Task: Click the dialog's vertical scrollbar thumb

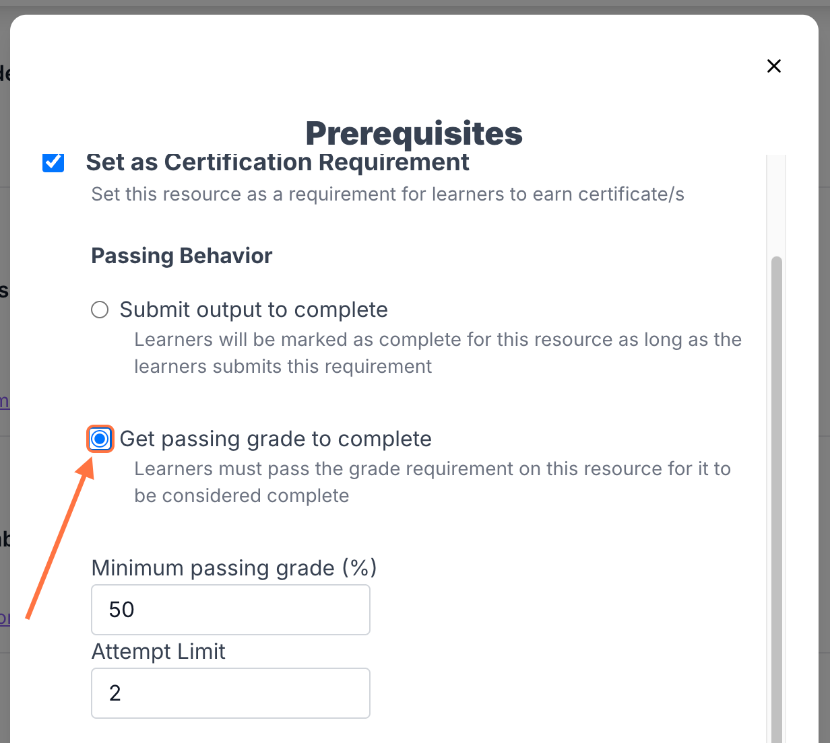Action: [x=777, y=471]
